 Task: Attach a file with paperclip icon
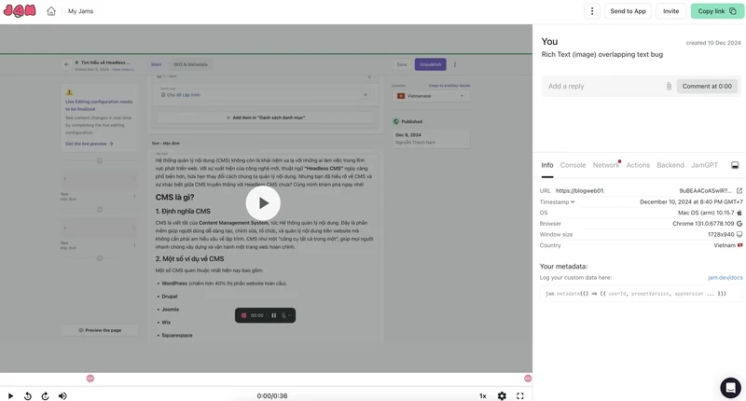[669, 86]
